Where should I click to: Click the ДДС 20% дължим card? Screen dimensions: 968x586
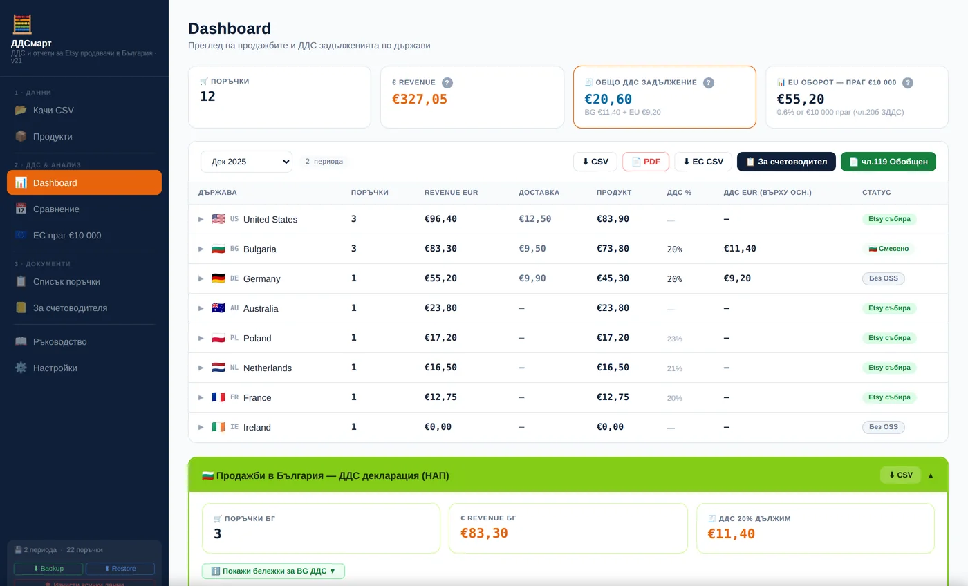(815, 528)
